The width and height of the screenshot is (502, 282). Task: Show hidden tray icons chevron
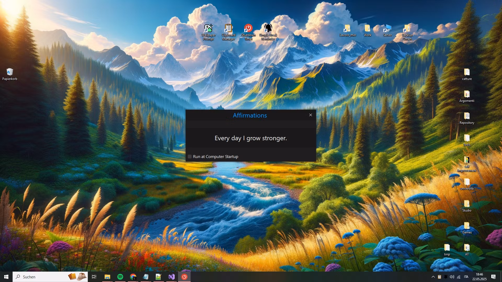(433, 277)
